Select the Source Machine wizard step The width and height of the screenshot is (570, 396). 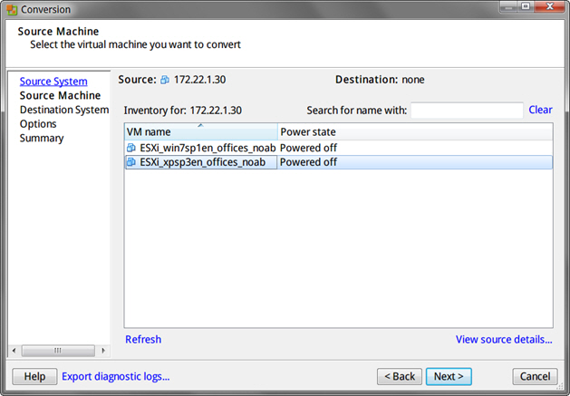pos(60,95)
